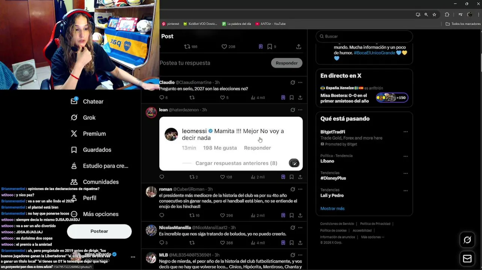Toggle bookmark on roman's reply
Screen dimensions: 482x270
(x=292, y=215)
